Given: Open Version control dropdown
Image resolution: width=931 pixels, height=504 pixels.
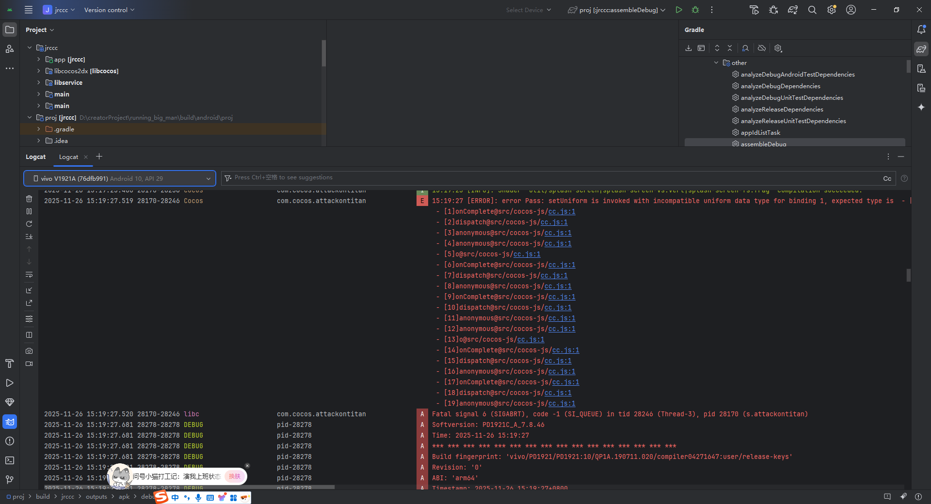Looking at the screenshot, I should point(109,10).
